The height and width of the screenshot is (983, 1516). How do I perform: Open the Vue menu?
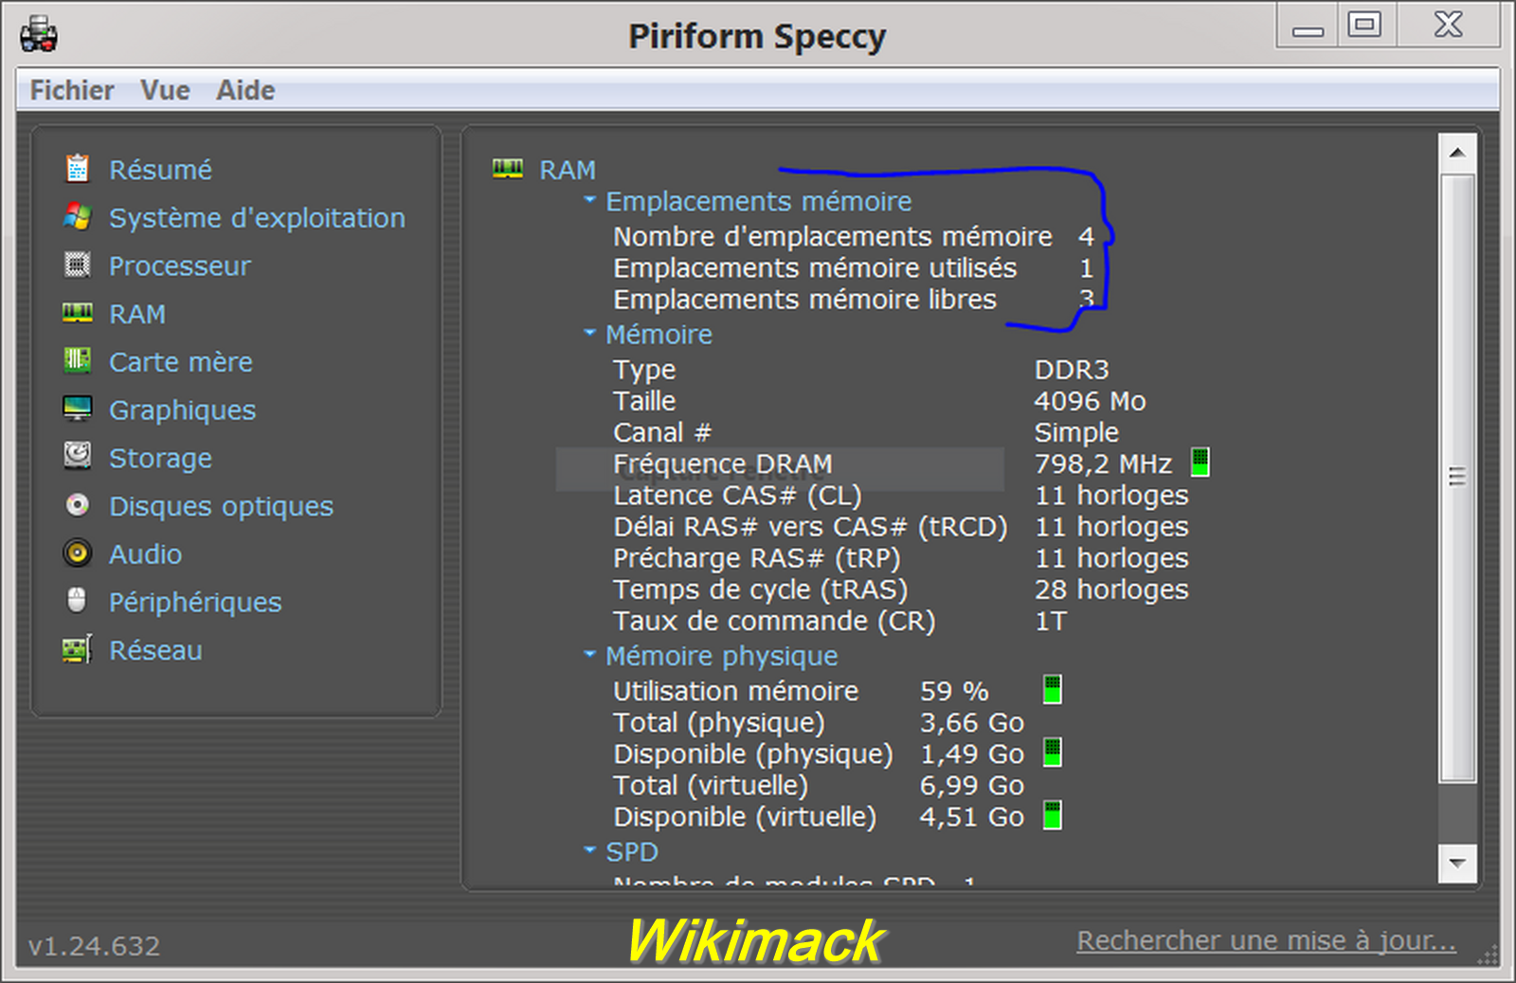[x=165, y=90]
